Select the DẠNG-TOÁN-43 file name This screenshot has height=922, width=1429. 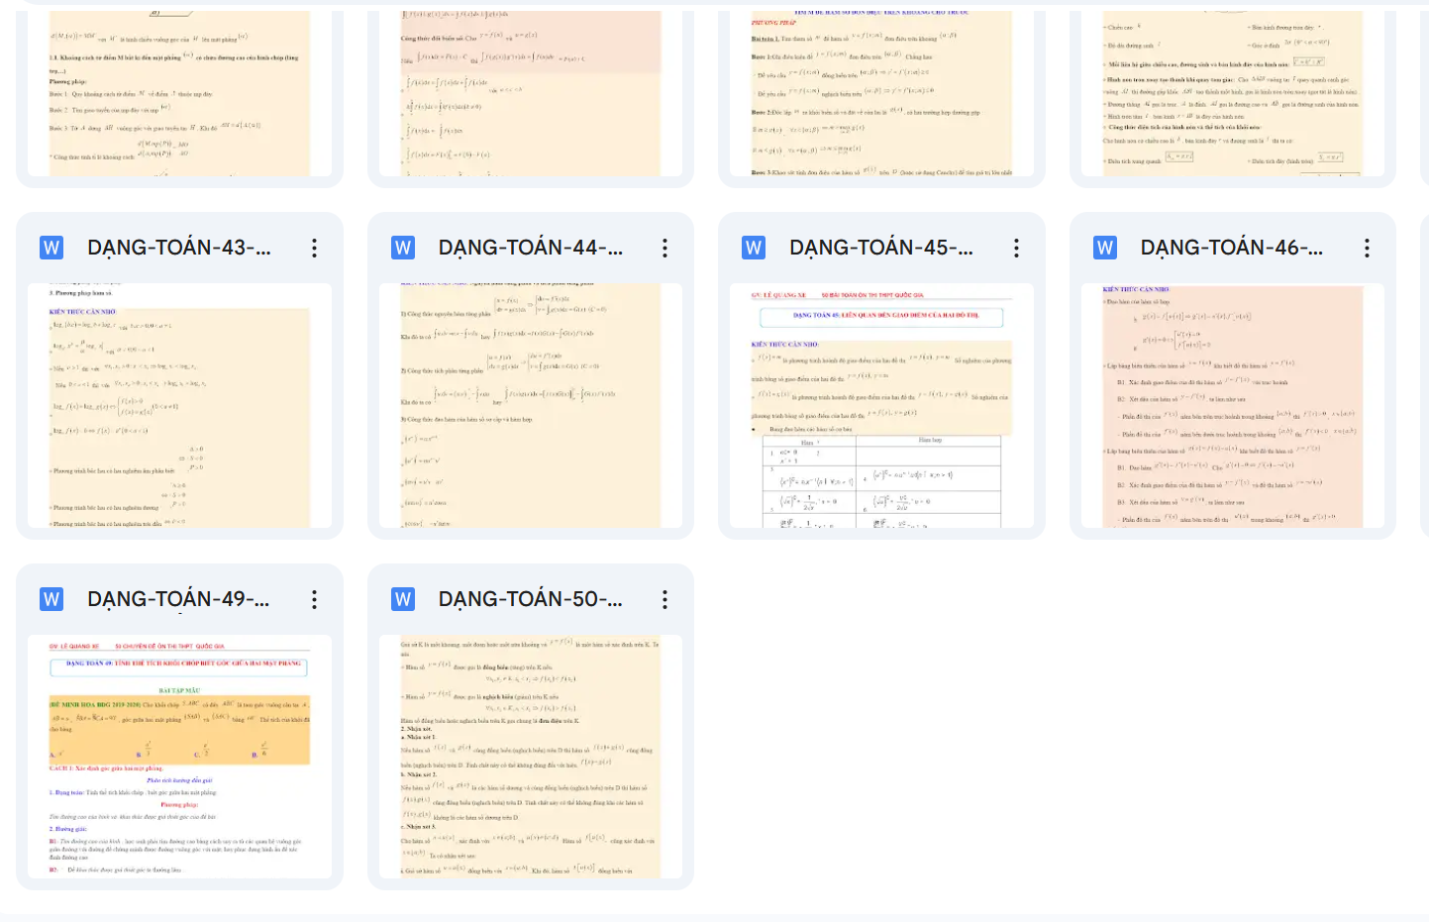pyautogui.click(x=179, y=248)
